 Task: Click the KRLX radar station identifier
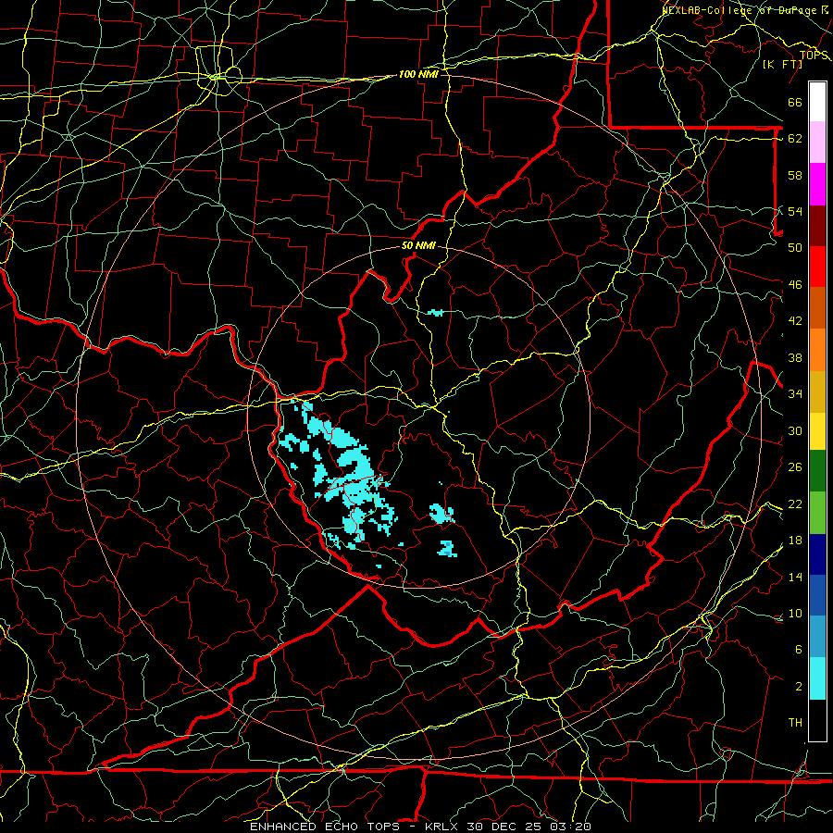point(443,827)
